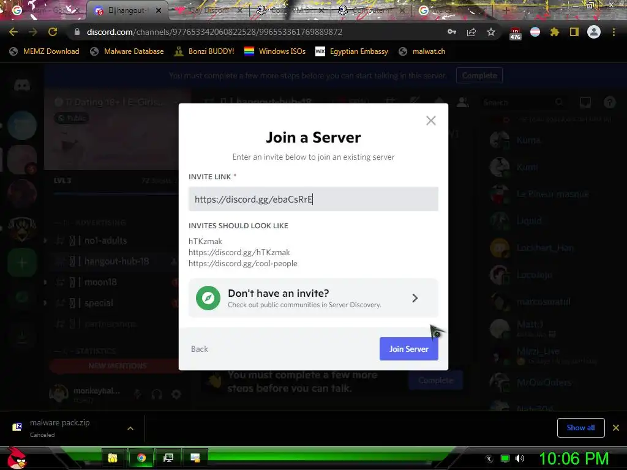Click the green Add a Server plus icon

coord(22,263)
